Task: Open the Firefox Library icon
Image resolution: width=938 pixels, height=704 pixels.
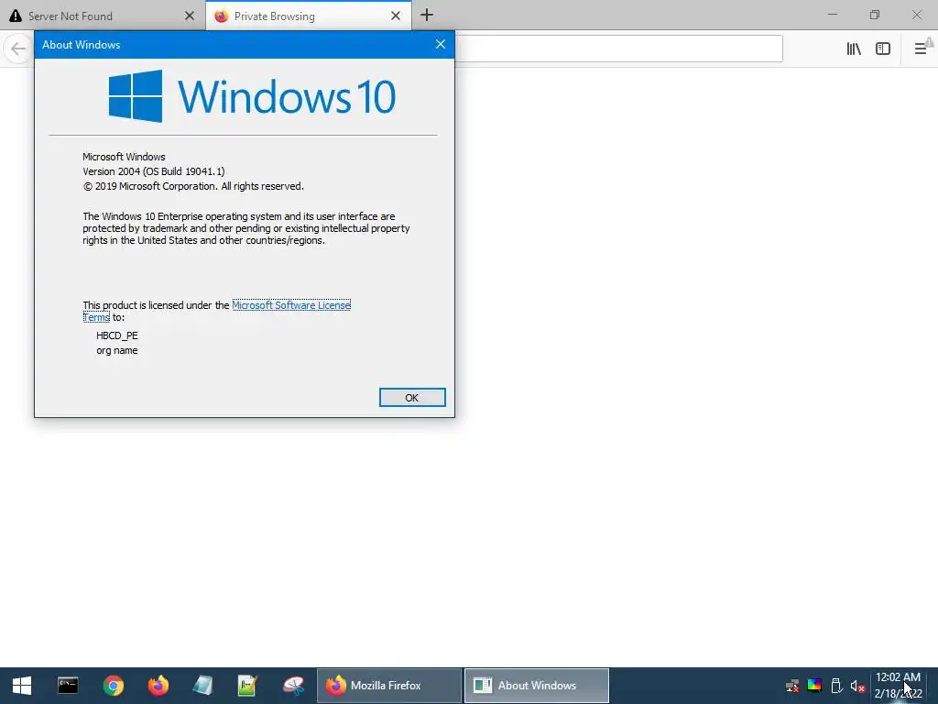Action: (854, 49)
